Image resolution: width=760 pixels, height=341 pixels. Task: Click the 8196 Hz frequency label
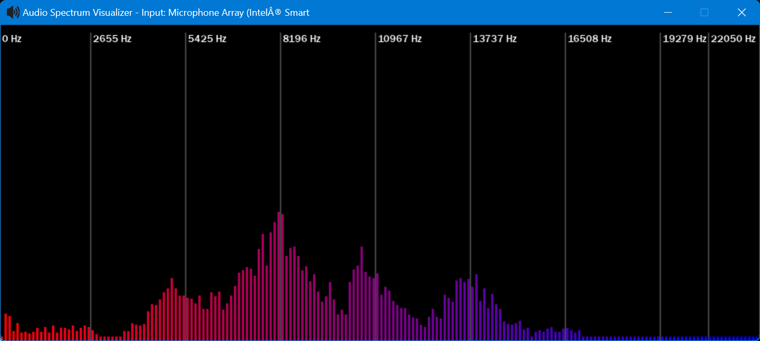pyautogui.click(x=302, y=39)
